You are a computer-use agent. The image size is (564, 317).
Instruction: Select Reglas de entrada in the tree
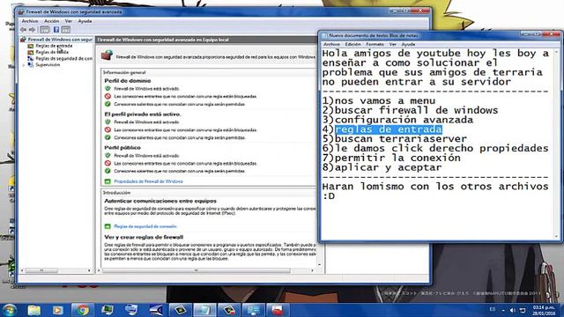[54, 46]
